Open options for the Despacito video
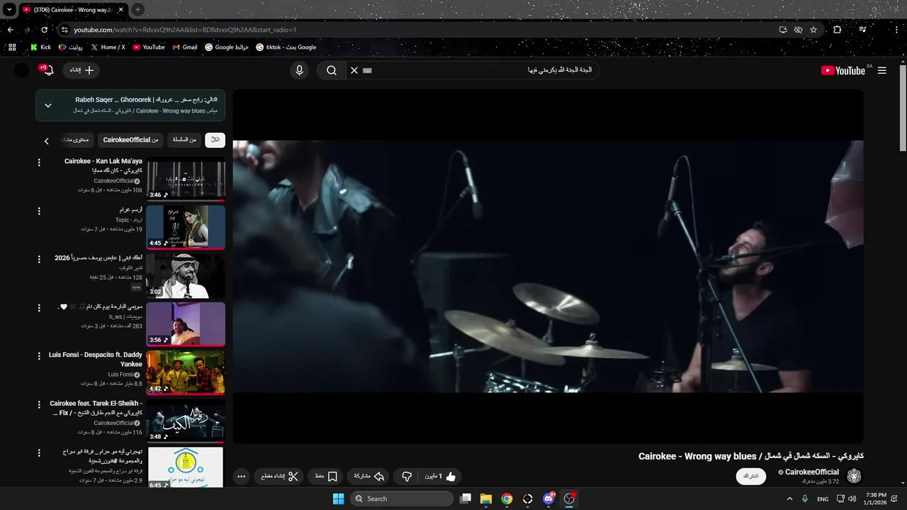Image resolution: width=907 pixels, height=510 pixels. coord(39,356)
